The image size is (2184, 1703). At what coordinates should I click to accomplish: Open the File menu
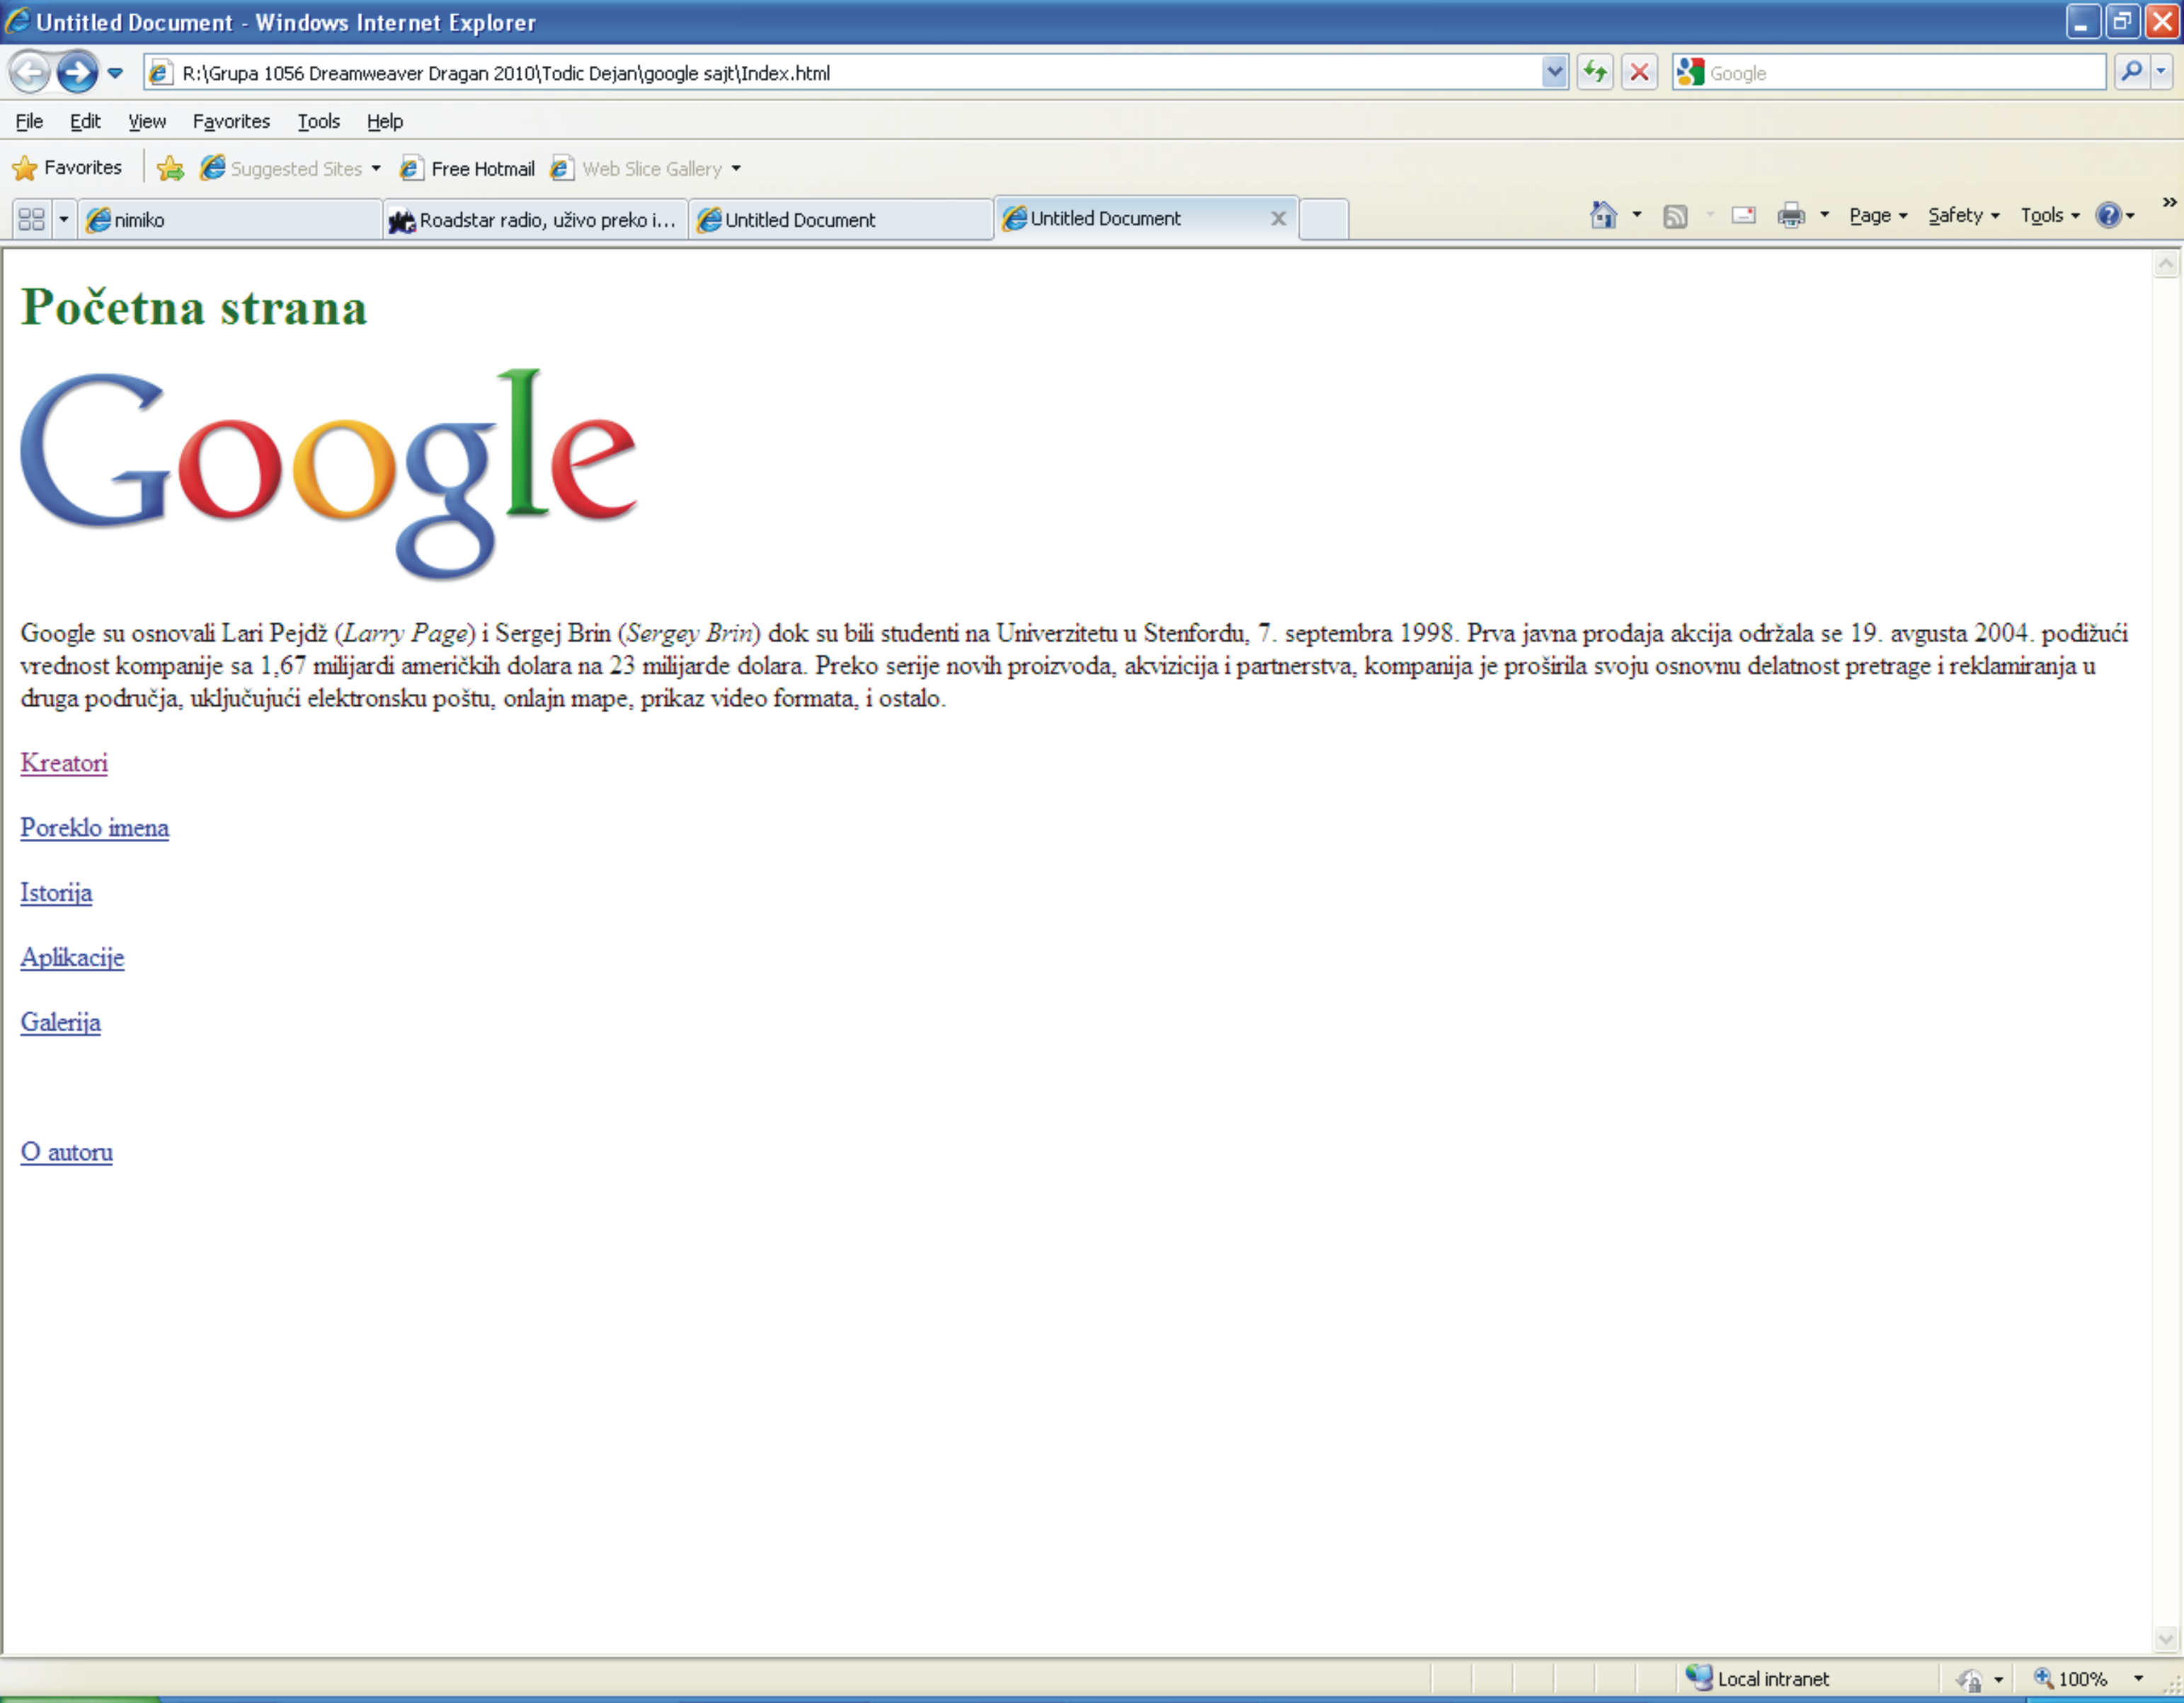29,121
